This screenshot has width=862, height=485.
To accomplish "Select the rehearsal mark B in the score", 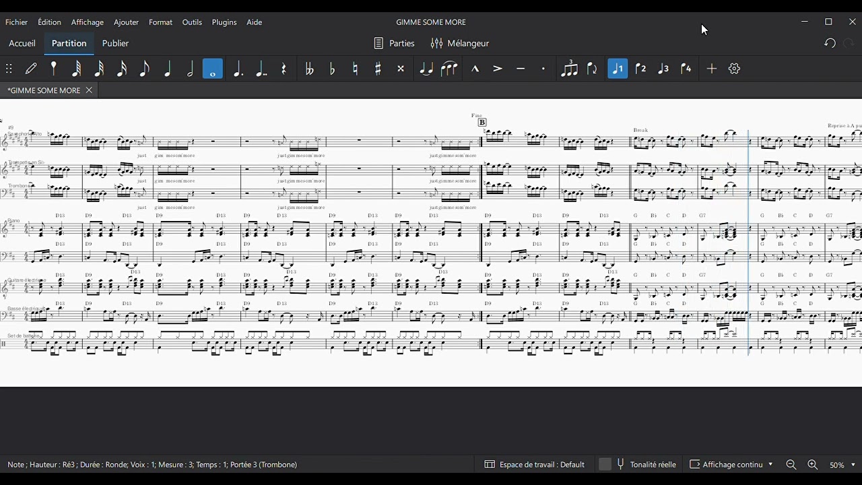I will [482, 123].
